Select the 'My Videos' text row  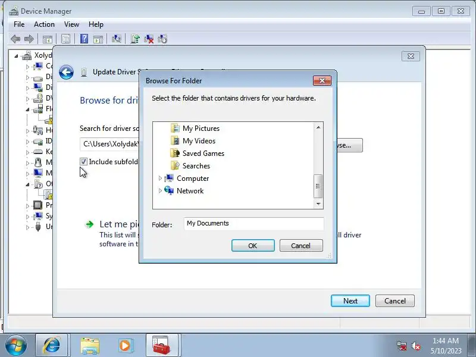[x=199, y=141]
